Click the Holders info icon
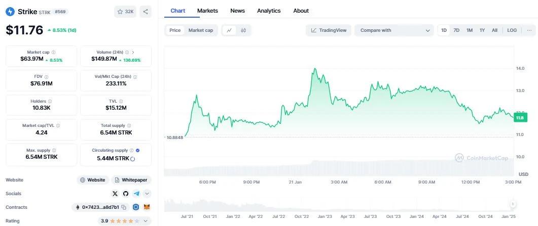The image size is (538, 226). tap(50, 101)
